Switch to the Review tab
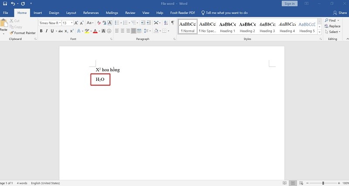The height and width of the screenshot is (186, 349). [130, 13]
